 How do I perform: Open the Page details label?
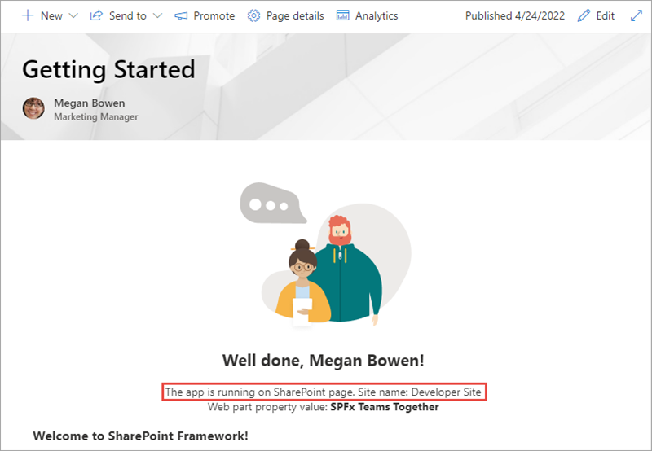pyautogui.click(x=295, y=15)
